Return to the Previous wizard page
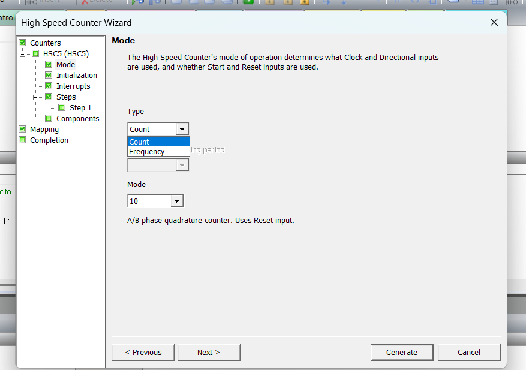Screen dimensions: 526x370 (x=143, y=352)
